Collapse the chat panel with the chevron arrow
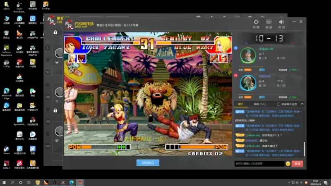 tap(302, 104)
